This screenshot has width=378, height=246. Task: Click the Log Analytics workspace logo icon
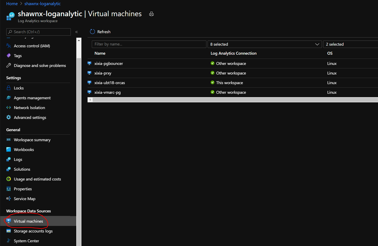[x=10, y=16]
